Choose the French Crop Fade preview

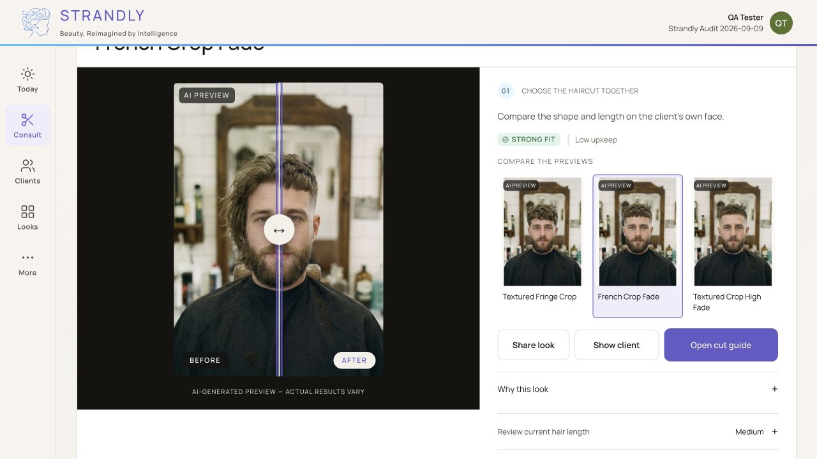coord(638,246)
